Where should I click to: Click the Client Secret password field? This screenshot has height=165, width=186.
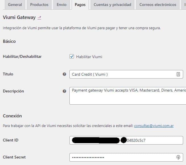tap(126, 157)
